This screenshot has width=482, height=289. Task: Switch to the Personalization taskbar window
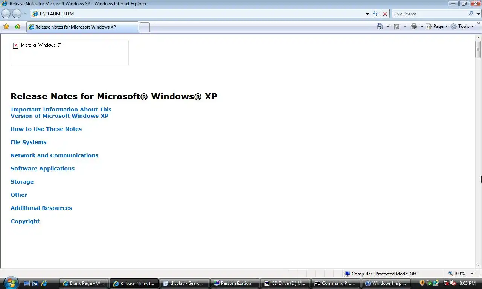[235, 283]
